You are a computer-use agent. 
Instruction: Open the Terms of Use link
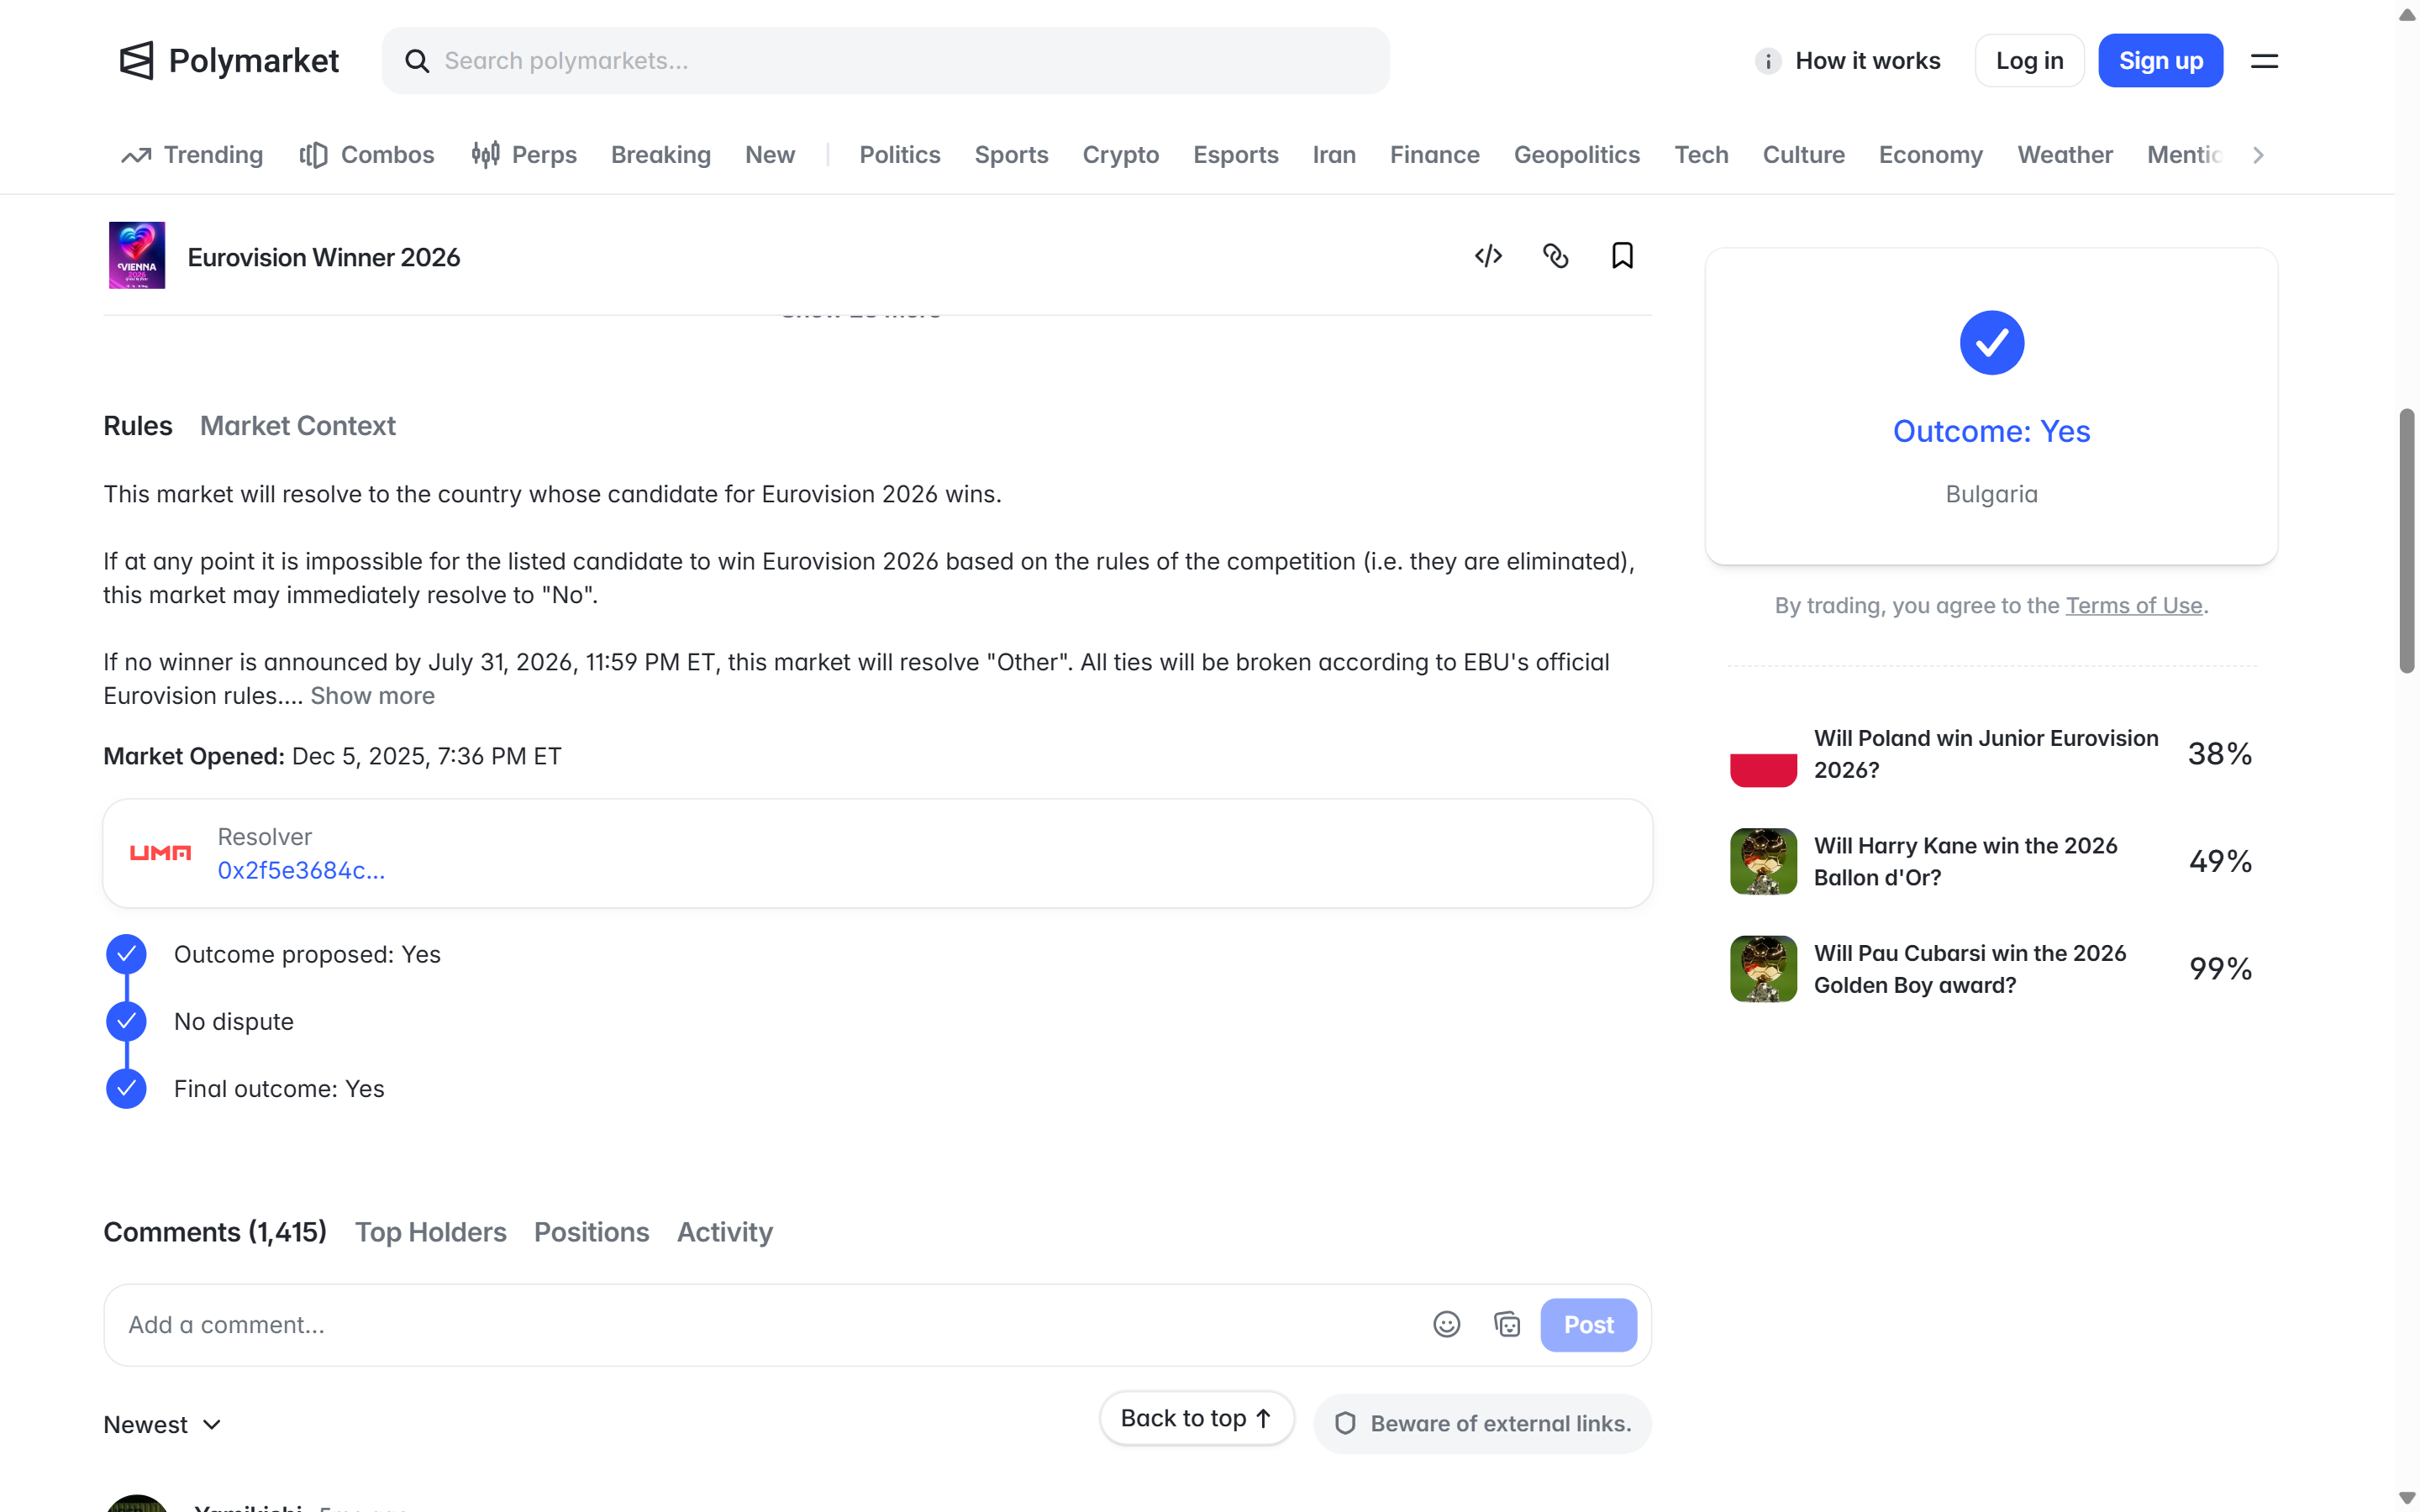[x=2133, y=606]
